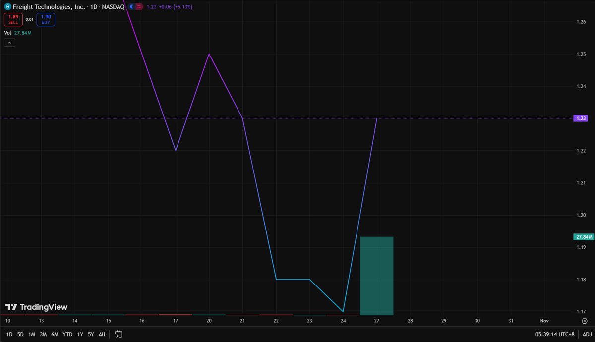Click the 27.84M volume value in legend
Screen dimensions: 595x342
click(23, 33)
